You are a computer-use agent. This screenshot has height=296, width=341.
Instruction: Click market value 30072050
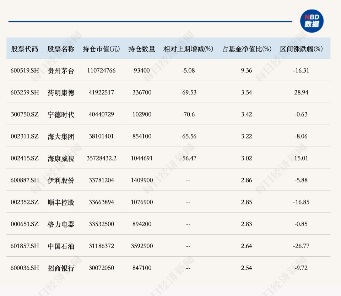(x=101, y=268)
